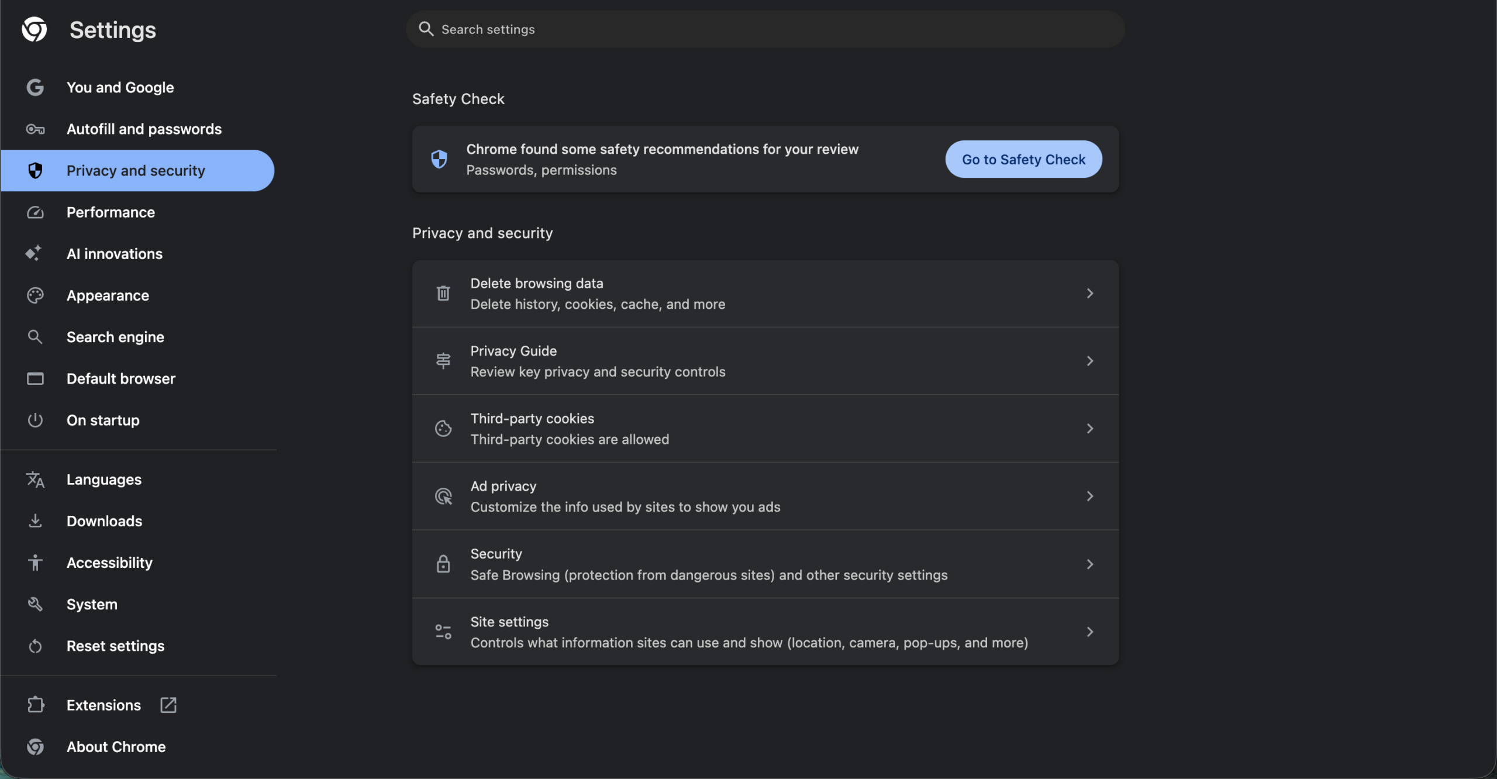The image size is (1497, 779).
Task: Open Extensions in a new tab
Action: [138, 705]
